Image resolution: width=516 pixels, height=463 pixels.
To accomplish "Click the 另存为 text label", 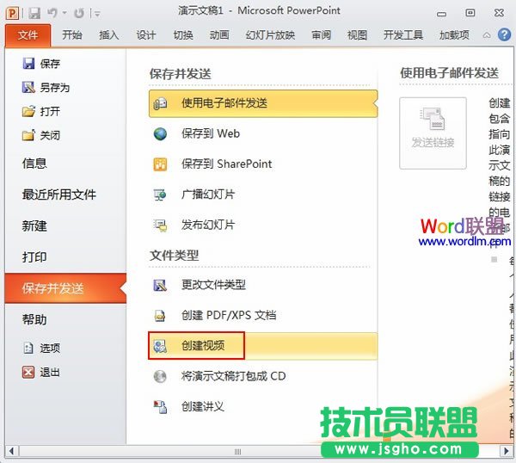I will [x=55, y=88].
